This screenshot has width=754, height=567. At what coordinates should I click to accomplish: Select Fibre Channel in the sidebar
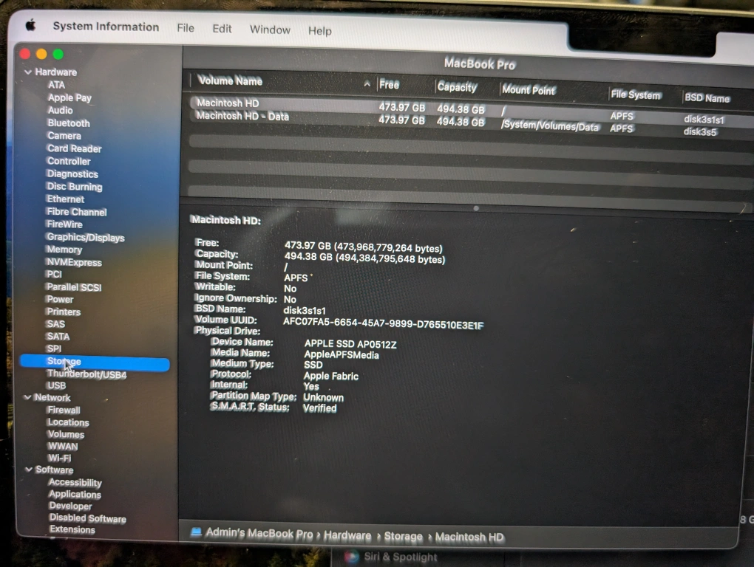pyautogui.click(x=76, y=212)
